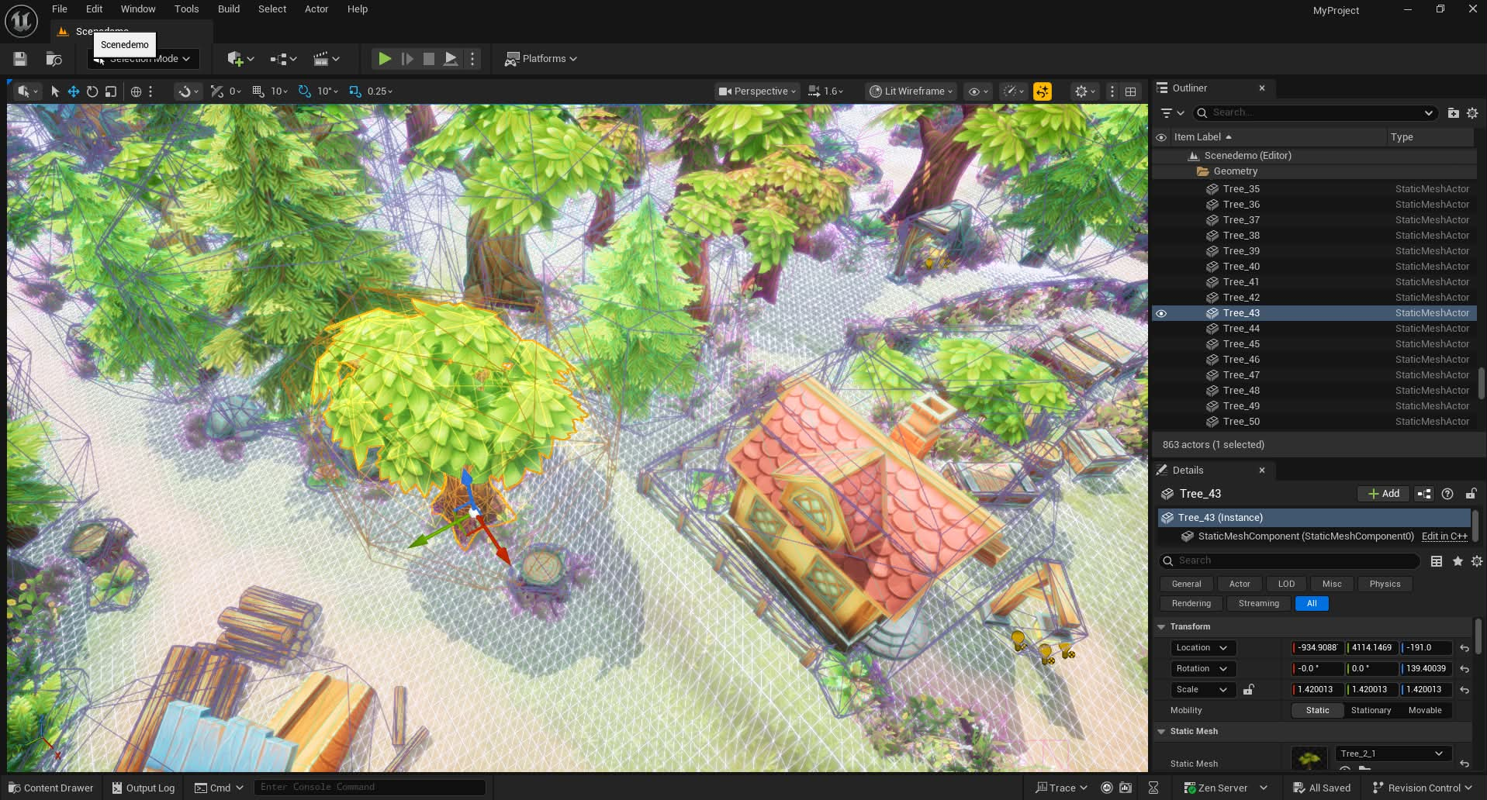The image size is (1487, 800).
Task: Open the Perspective view dropdown
Action: click(x=757, y=91)
